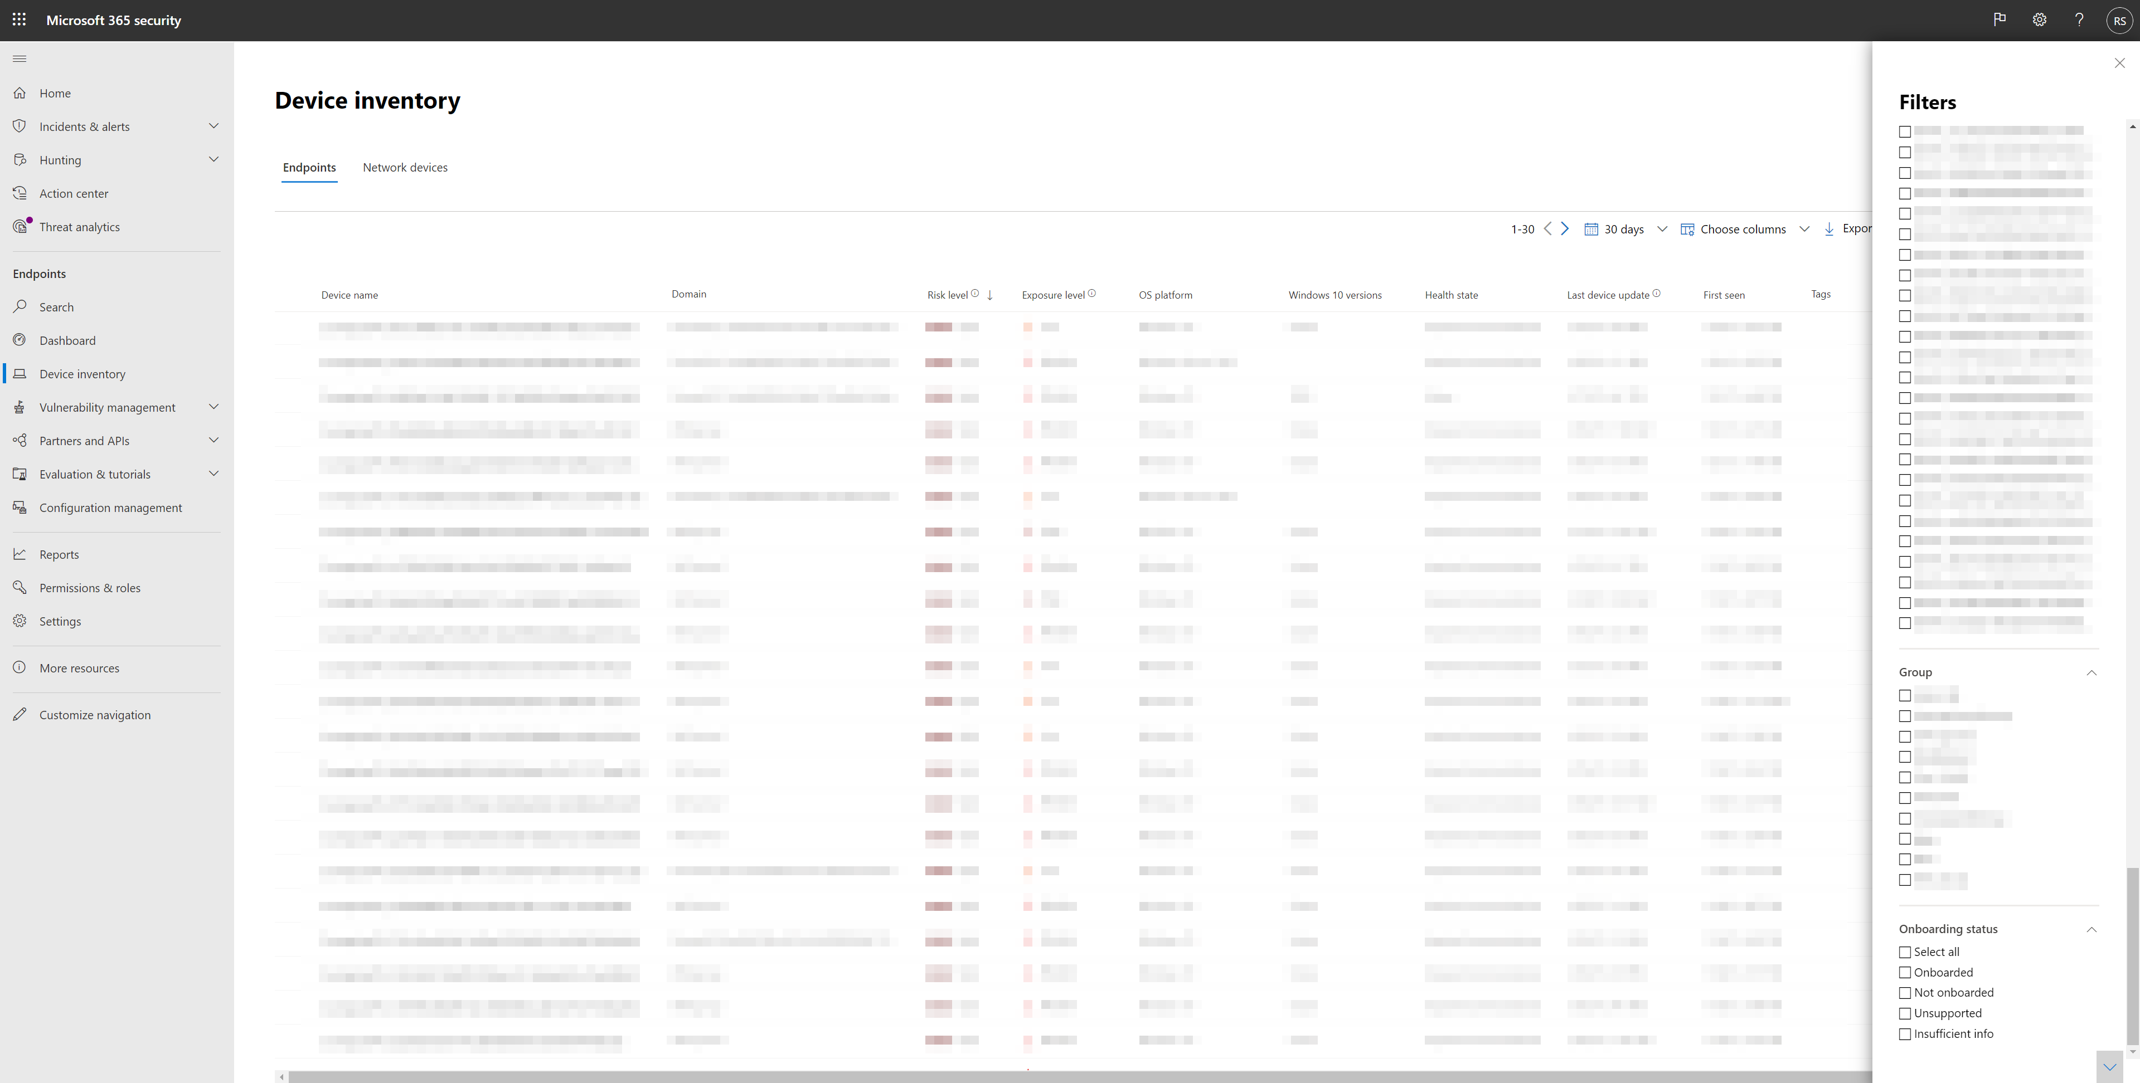
Task: Open the 30 days dropdown
Action: tap(1625, 229)
